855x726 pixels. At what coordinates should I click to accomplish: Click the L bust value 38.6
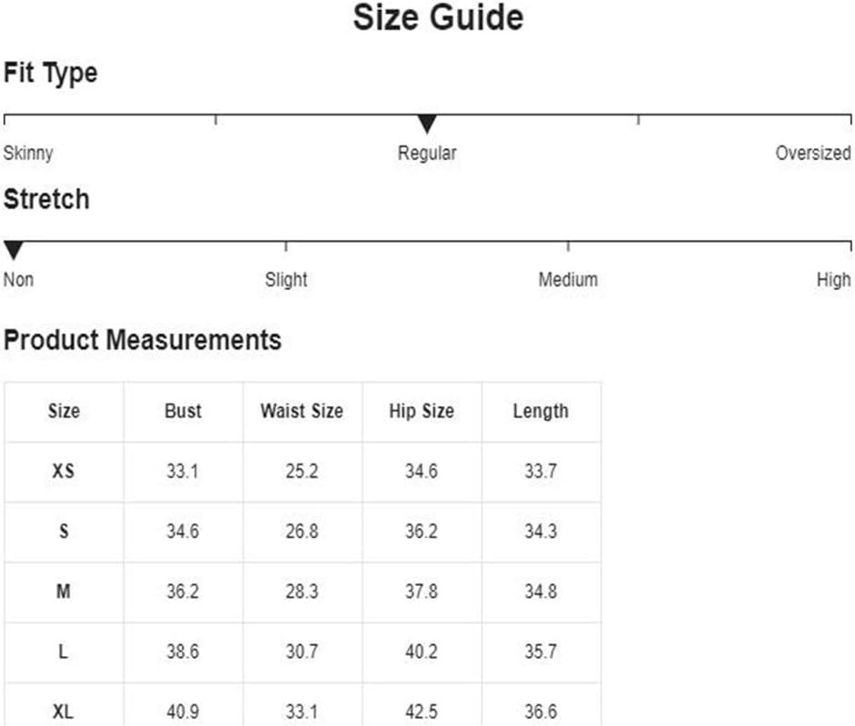pyautogui.click(x=183, y=651)
